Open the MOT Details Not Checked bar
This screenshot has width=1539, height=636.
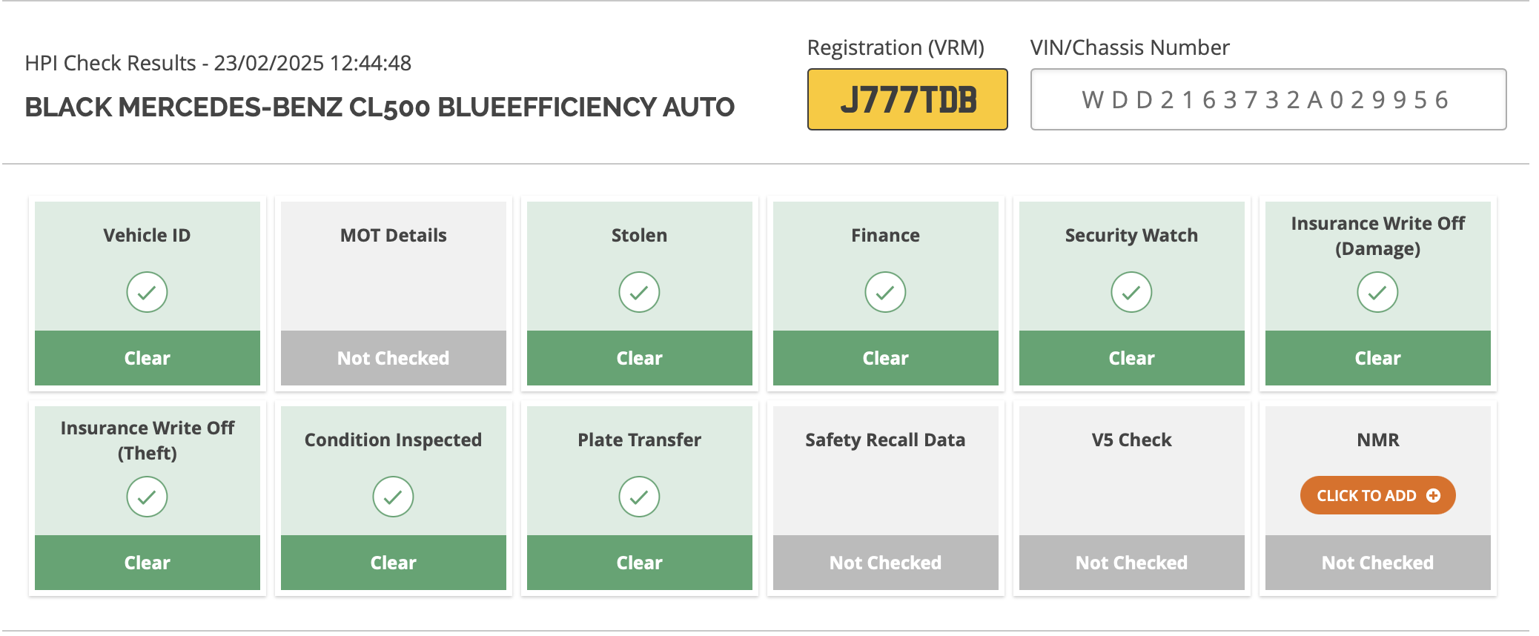394,358
